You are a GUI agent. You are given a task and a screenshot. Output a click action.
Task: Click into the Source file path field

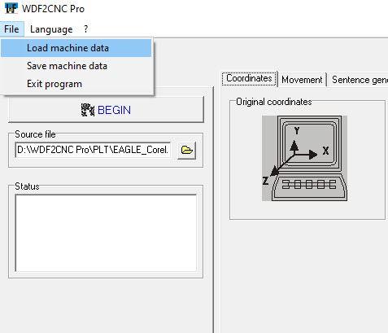pyautogui.click(x=93, y=150)
